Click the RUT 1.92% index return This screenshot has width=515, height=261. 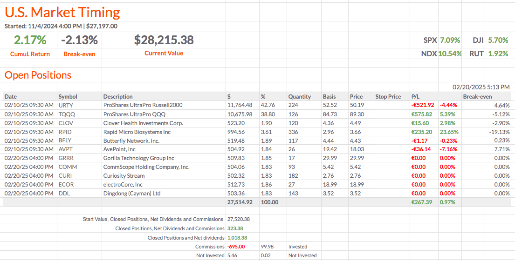(x=488, y=54)
